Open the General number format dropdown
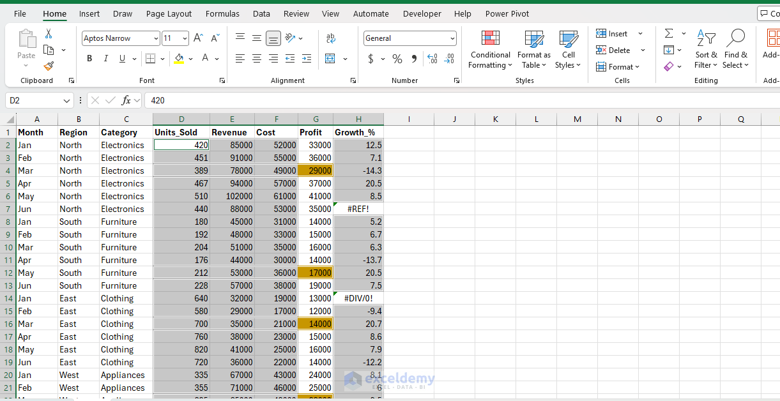780x401 pixels. coord(452,38)
